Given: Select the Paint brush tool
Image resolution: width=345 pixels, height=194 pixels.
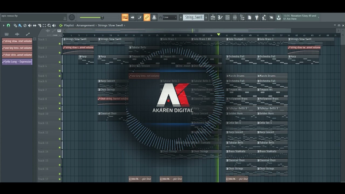Looking at the screenshot, I should [x=20, y=25].
